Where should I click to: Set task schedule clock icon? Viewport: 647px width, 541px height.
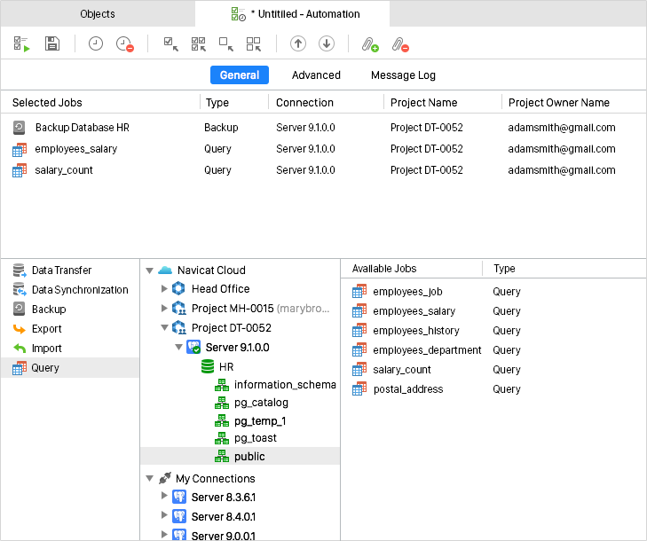[95, 43]
